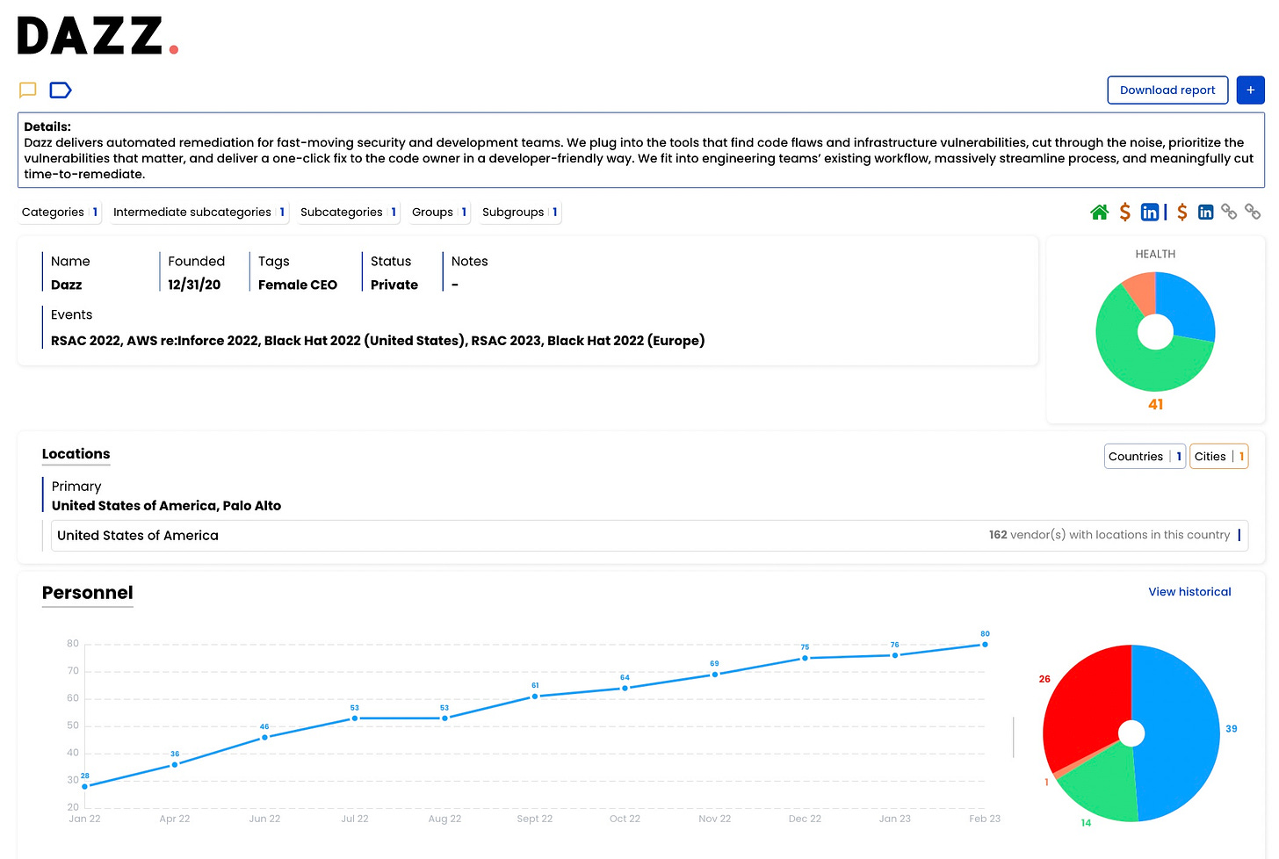Open the LinkedIn icon left of the divider
Viewport: 1279px width, 859px height.
click(1149, 212)
